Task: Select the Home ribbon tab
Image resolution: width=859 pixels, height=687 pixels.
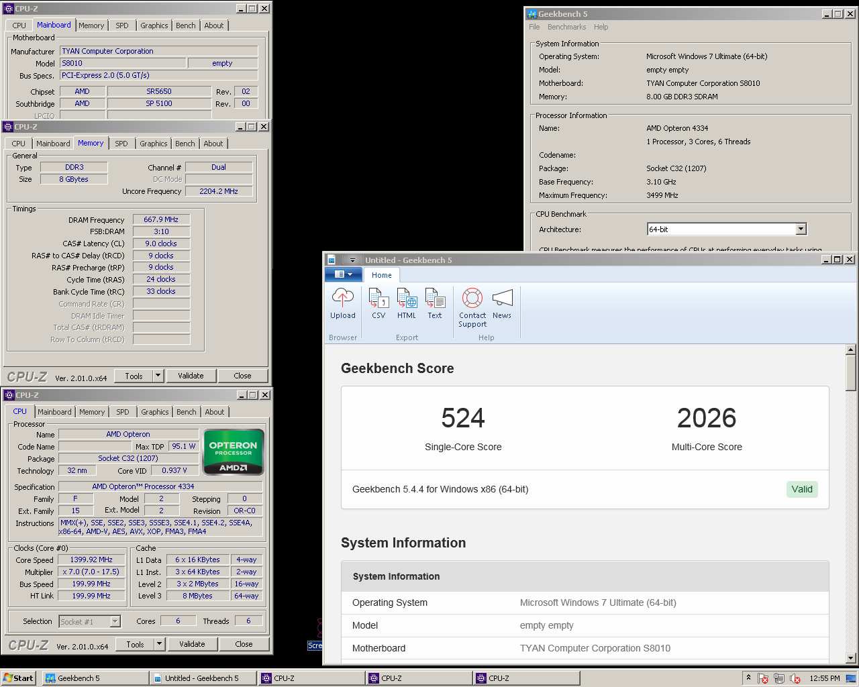Action: [x=382, y=275]
